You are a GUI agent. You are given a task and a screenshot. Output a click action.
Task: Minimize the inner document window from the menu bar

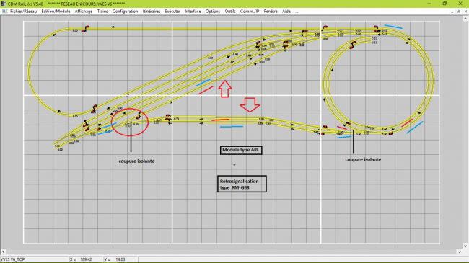(452, 12)
